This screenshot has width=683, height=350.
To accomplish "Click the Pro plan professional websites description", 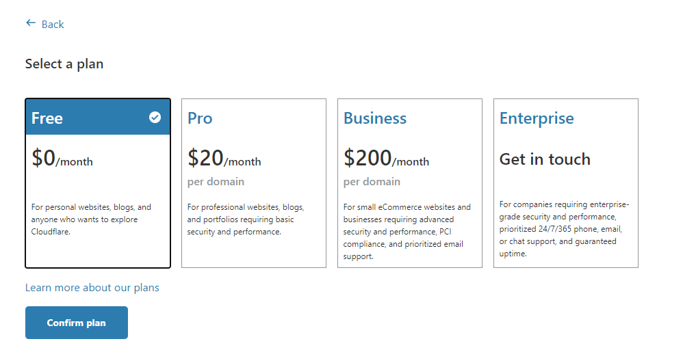I will pyautogui.click(x=246, y=219).
